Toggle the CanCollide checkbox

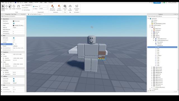[14, 79]
